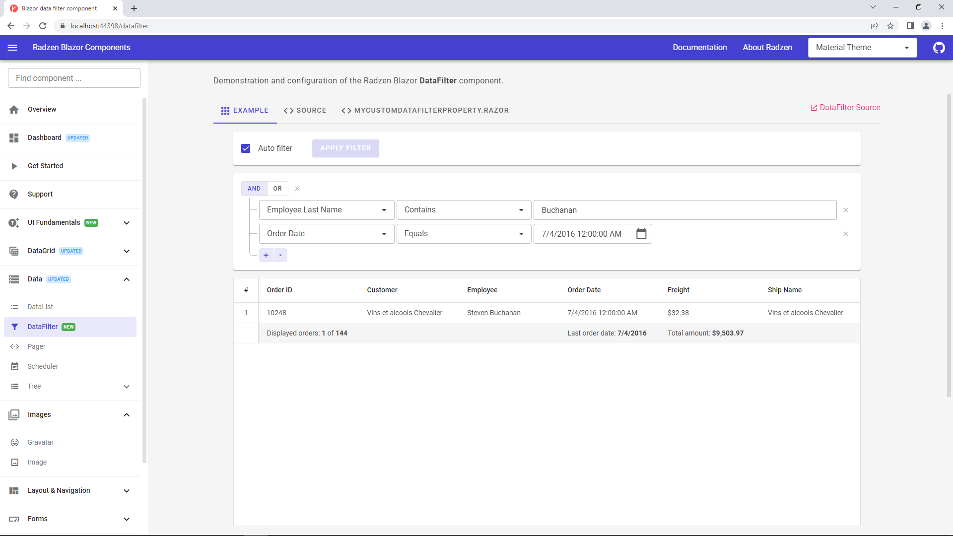Click the GitHub icon in the header
Image resolution: width=953 pixels, height=536 pixels.
[939, 47]
